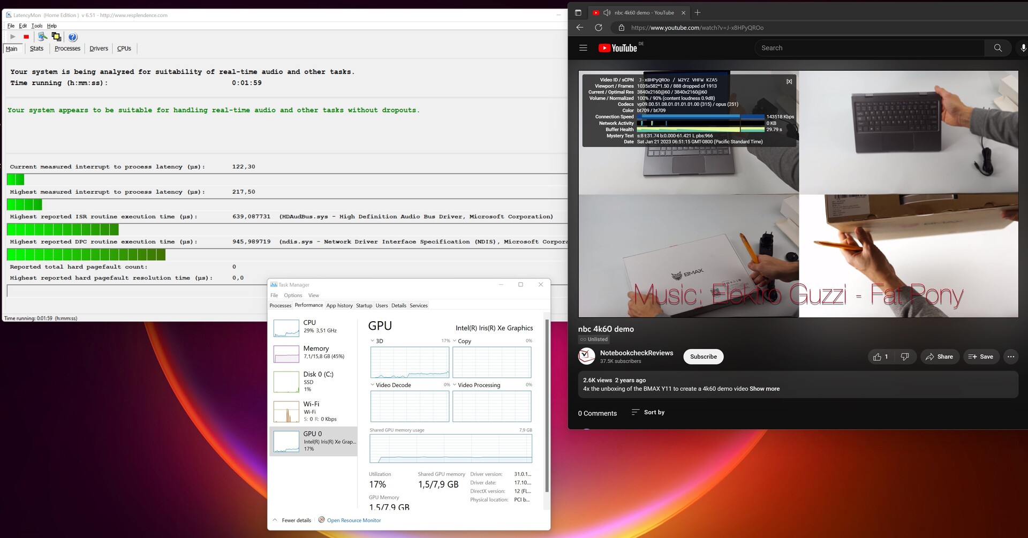Screen dimensions: 1028x538
Task: Click Resource Monitor icon in Task Manager
Action: (321, 520)
